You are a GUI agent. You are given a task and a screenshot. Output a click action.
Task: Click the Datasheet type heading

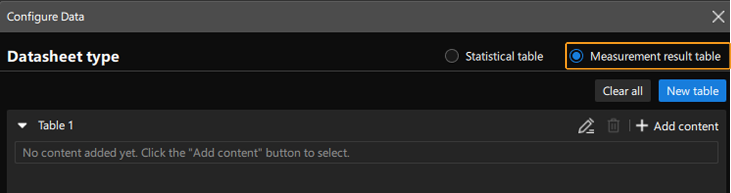coord(63,57)
